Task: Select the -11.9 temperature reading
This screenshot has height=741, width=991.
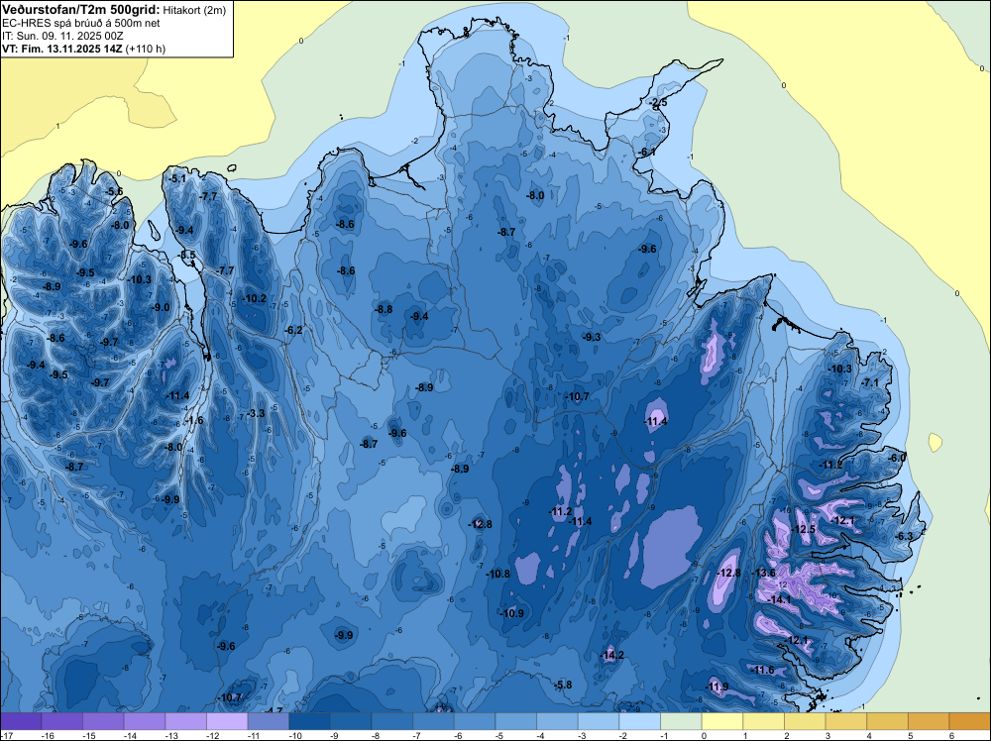Action: [716, 687]
